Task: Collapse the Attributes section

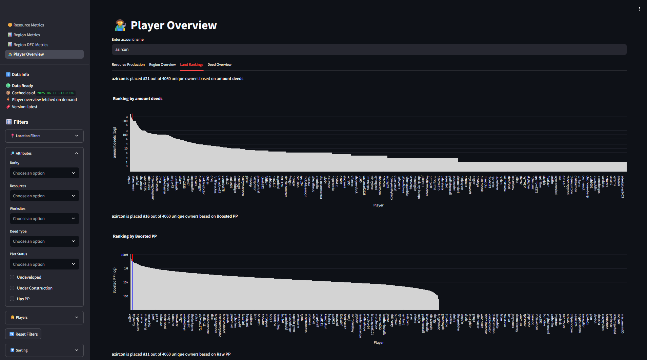Action: click(44, 153)
